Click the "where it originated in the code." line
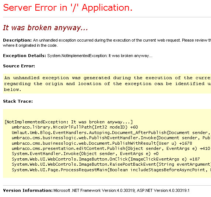 pyautogui.click(x=30, y=46)
